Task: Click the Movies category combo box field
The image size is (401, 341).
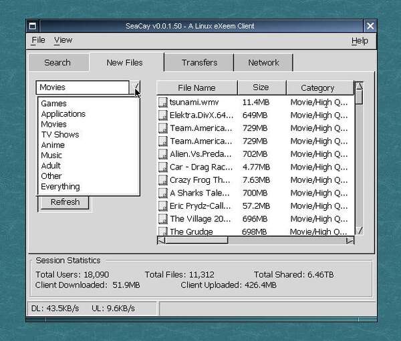Action: 82,87
